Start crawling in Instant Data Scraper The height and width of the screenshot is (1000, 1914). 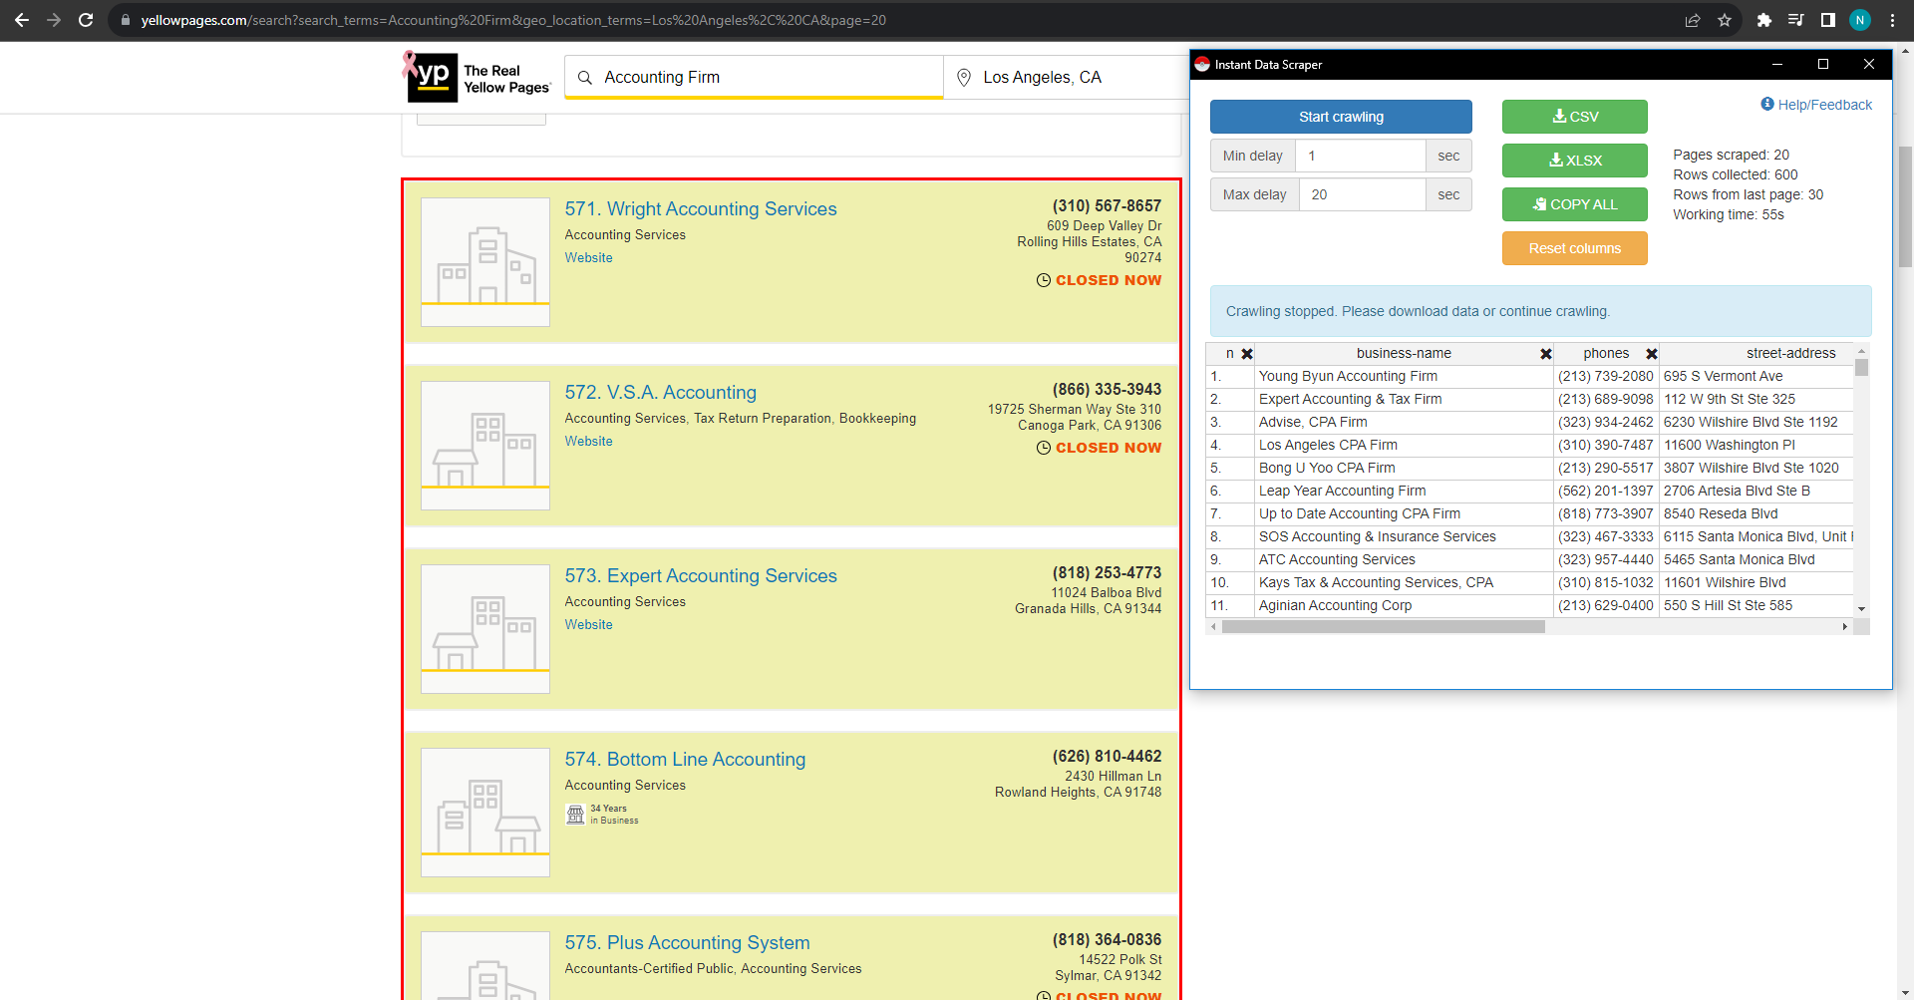point(1341,117)
